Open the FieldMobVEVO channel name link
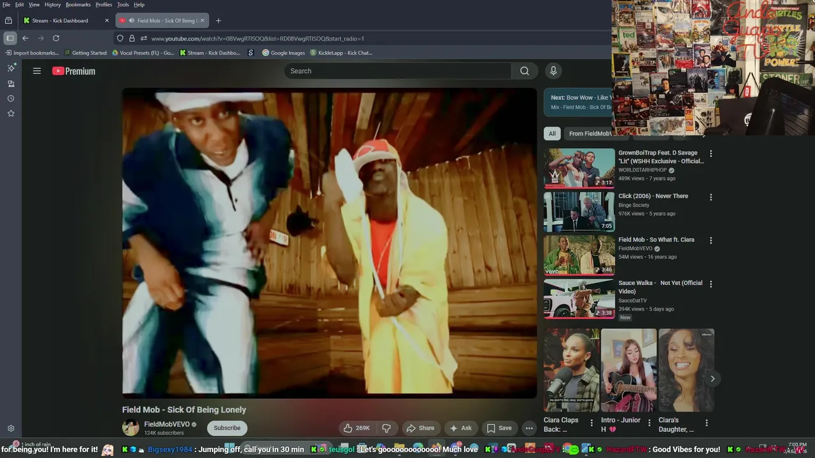The image size is (815, 458). click(x=167, y=424)
